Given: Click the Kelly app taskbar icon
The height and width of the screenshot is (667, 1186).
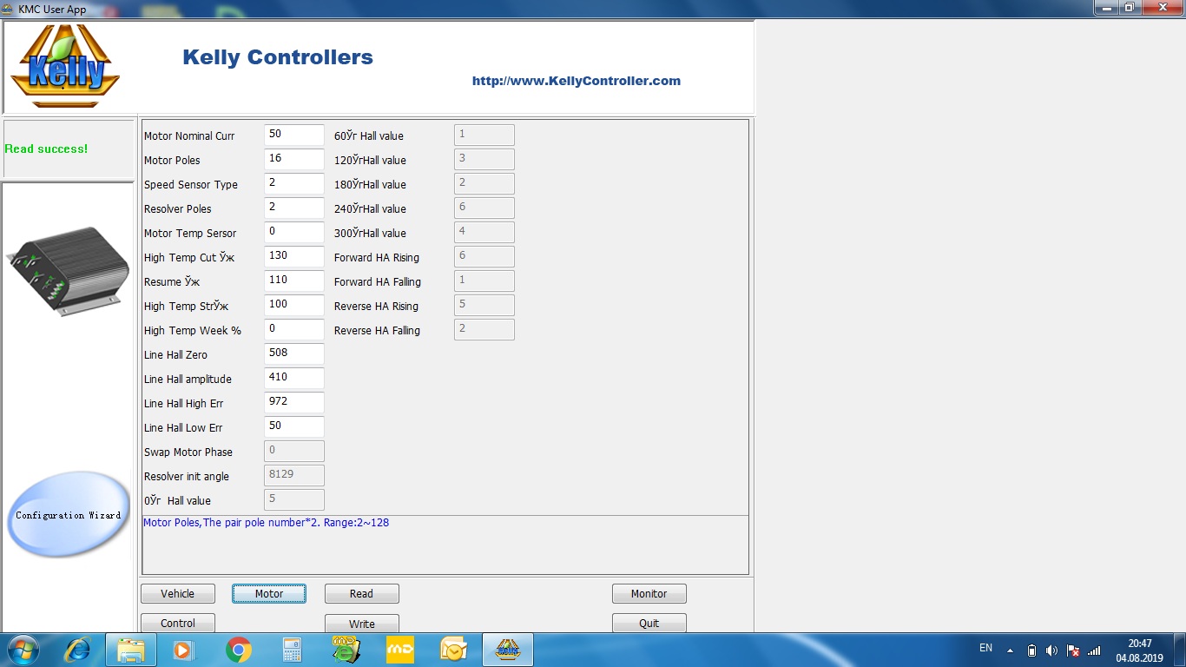Looking at the screenshot, I should [x=507, y=650].
